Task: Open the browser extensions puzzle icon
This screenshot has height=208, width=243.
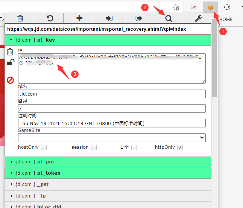Action: click(227, 7)
